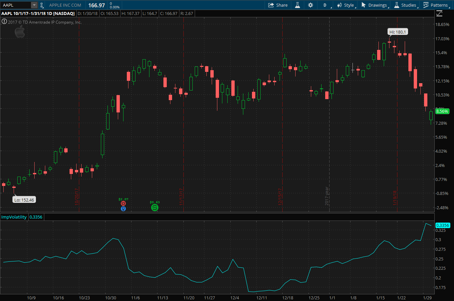Click the D: 1/30/18 date readout
This screenshot has width=454, height=301.
pyautogui.click(x=88, y=13)
